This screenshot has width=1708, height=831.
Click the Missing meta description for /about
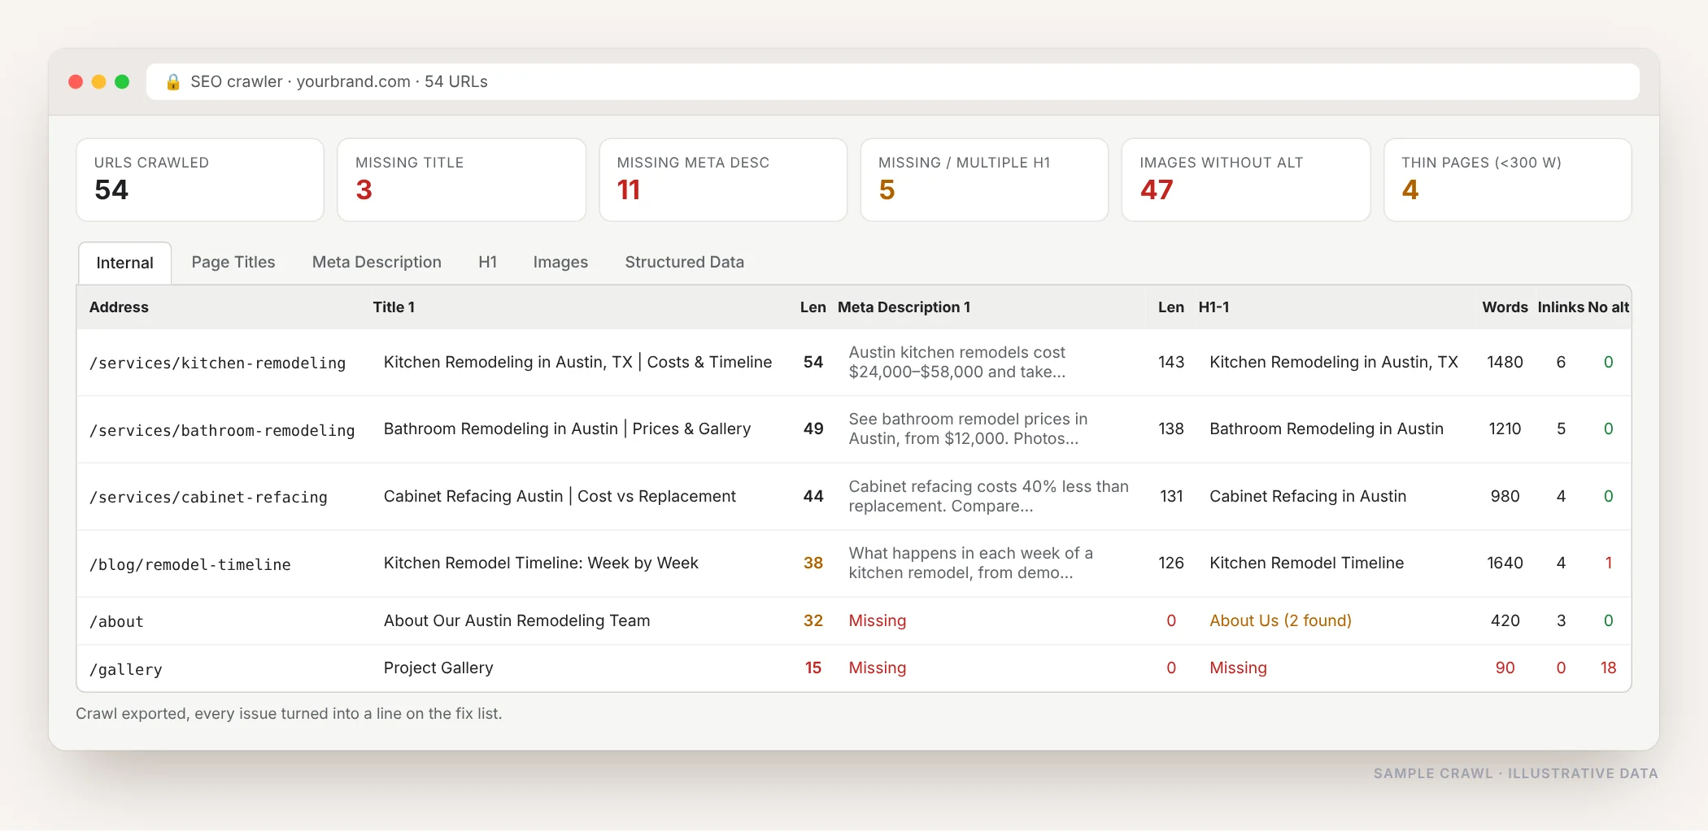pyautogui.click(x=877, y=620)
